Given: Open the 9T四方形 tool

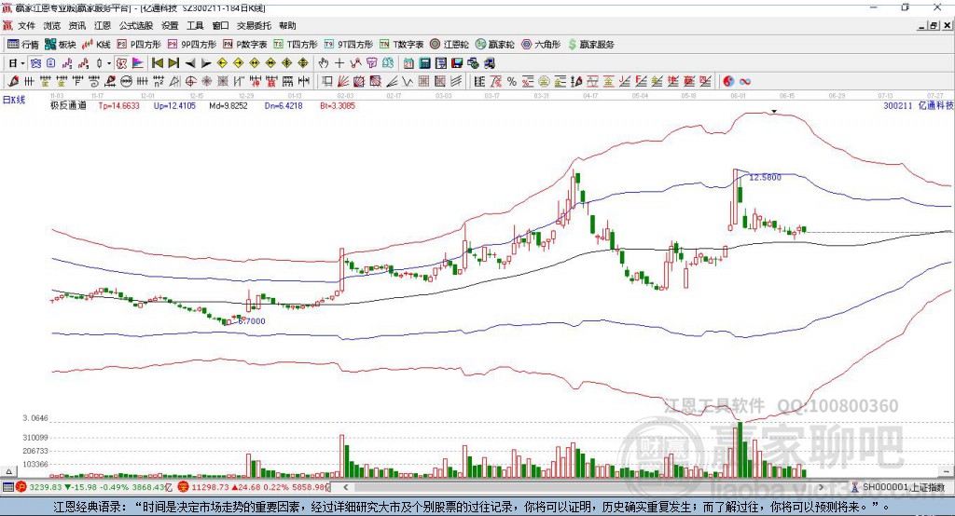Looking at the screenshot, I should point(349,45).
